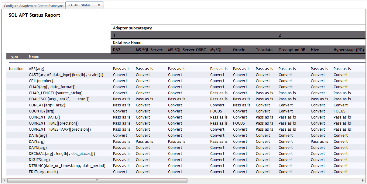This screenshot has width=367, height=184.
Task: Select the DATE(arg) row name
Action: click(38, 135)
